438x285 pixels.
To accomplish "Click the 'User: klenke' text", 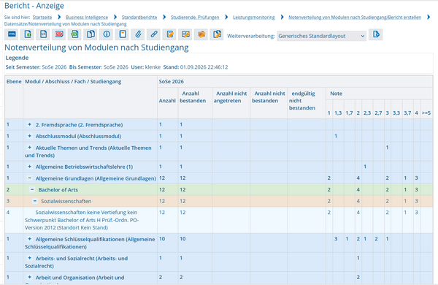I will 146,67.
